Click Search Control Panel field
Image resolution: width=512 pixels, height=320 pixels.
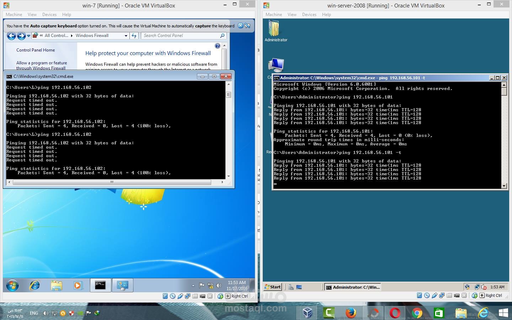(x=184, y=36)
